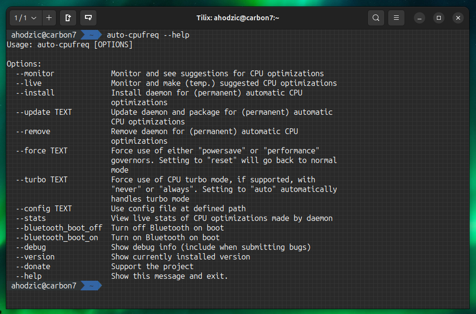
Task: Click the typed command auto-cpufreq --help
Action: [x=148, y=35]
